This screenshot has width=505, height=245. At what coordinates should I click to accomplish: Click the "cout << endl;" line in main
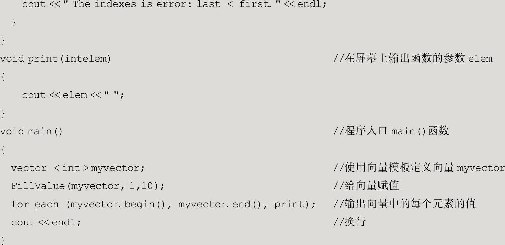(46, 222)
